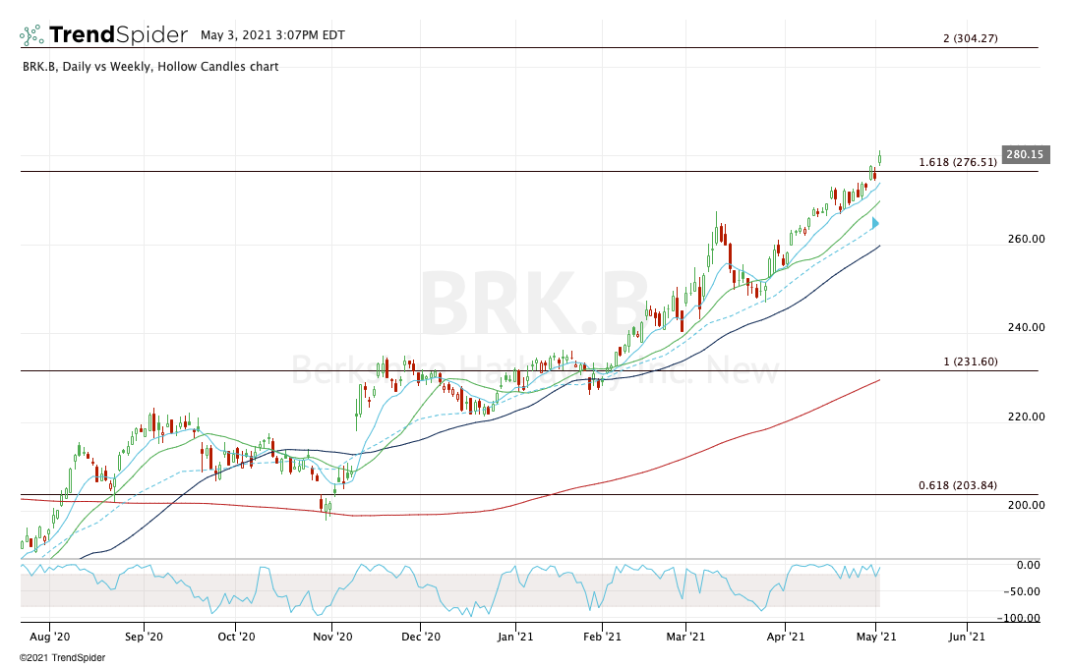
Task: Click the Fibonacci label '1 (231.60)'
Action: click(971, 361)
